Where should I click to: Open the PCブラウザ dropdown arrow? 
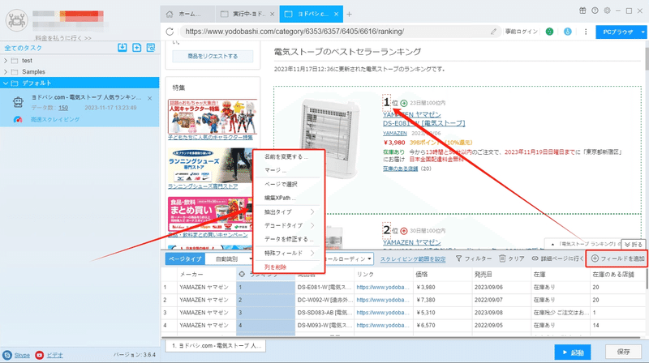pyautogui.click(x=643, y=32)
